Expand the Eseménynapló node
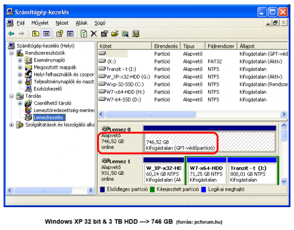Image resolution: width=294 pixels, height=230 pixels. click(20, 60)
